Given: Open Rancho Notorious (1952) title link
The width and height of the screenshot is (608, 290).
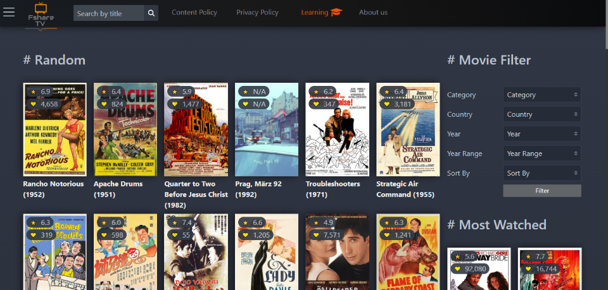Looking at the screenshot, I should point(53,189).
